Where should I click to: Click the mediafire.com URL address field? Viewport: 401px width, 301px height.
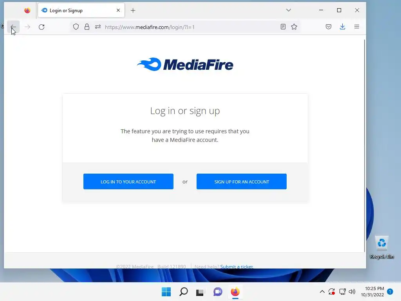point(189,27)
